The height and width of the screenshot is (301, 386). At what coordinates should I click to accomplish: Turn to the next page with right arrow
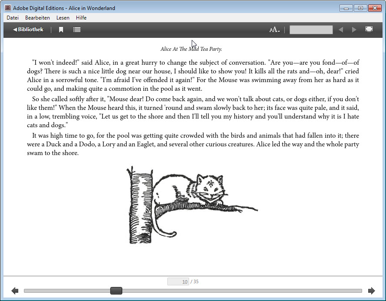372,291
